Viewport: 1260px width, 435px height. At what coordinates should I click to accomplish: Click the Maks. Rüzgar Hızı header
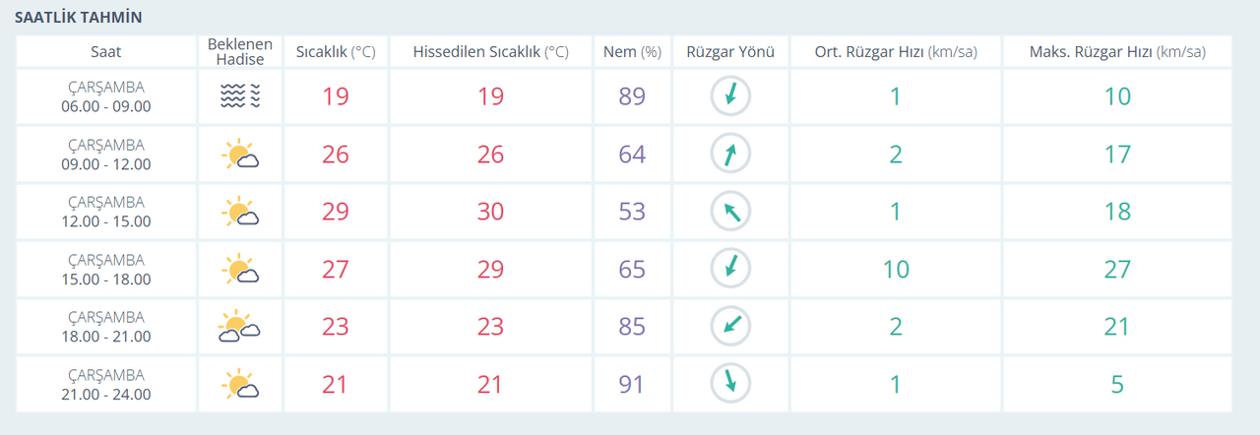point(1116,52)
